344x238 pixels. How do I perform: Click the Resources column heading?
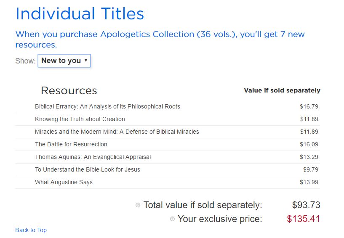[x=69, y=91]
